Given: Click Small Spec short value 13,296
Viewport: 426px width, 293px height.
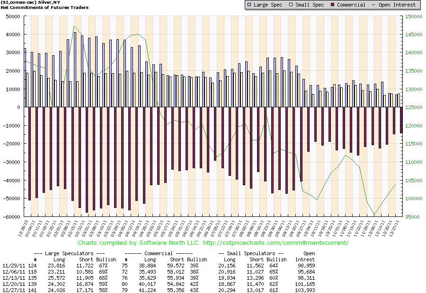Looking at the screenshot, I should point(255,278).
